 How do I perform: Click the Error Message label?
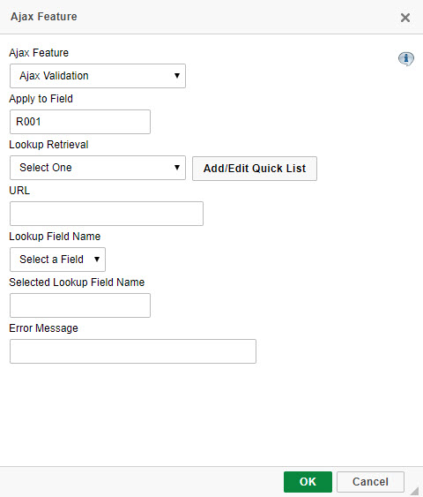pos(43,328)
